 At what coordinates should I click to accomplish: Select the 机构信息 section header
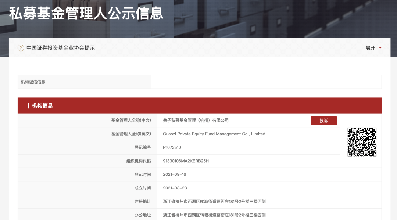pyautogui.click(x=42, y=106)
